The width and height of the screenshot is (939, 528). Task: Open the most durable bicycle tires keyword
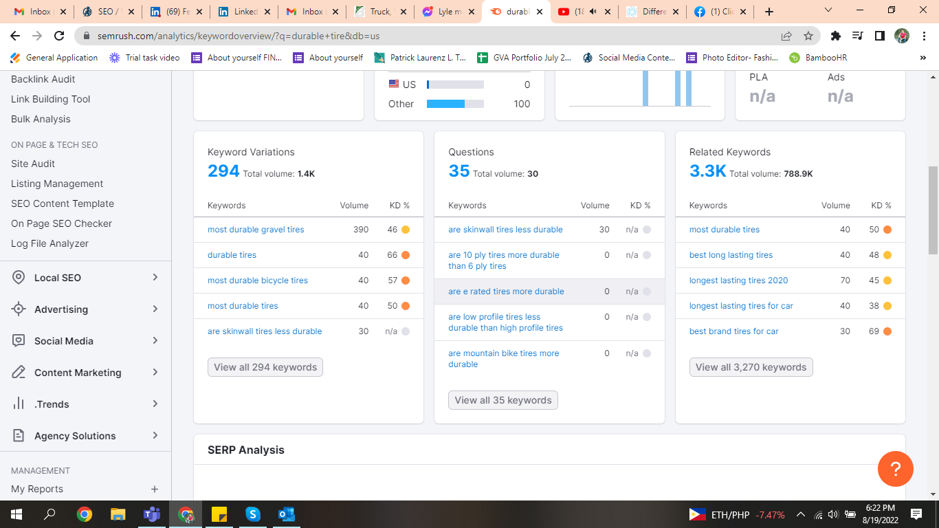[x=258, y=280]
